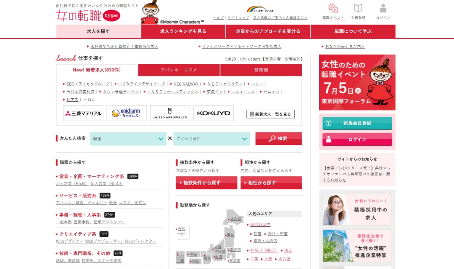The height and width of the screenshot is (269, 454).
Task: Click the KOKUYO company logo
Action: click(213, 113)
